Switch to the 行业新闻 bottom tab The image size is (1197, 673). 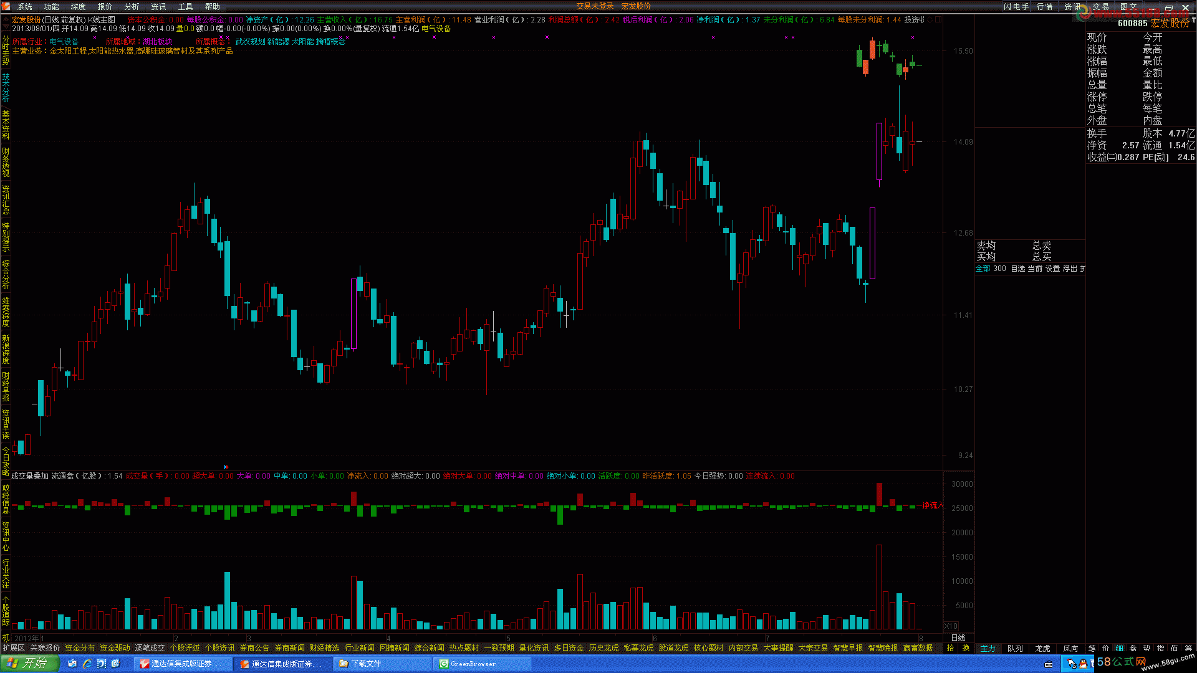(x=360, y=648)
